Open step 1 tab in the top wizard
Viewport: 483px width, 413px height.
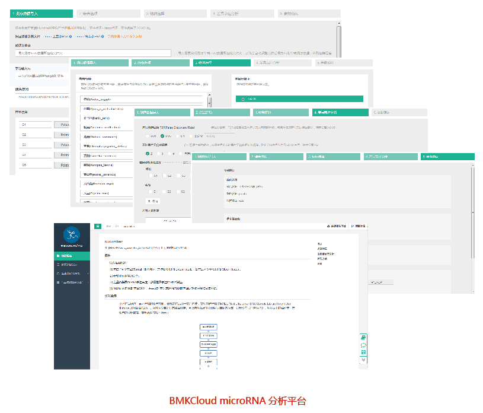41,12
